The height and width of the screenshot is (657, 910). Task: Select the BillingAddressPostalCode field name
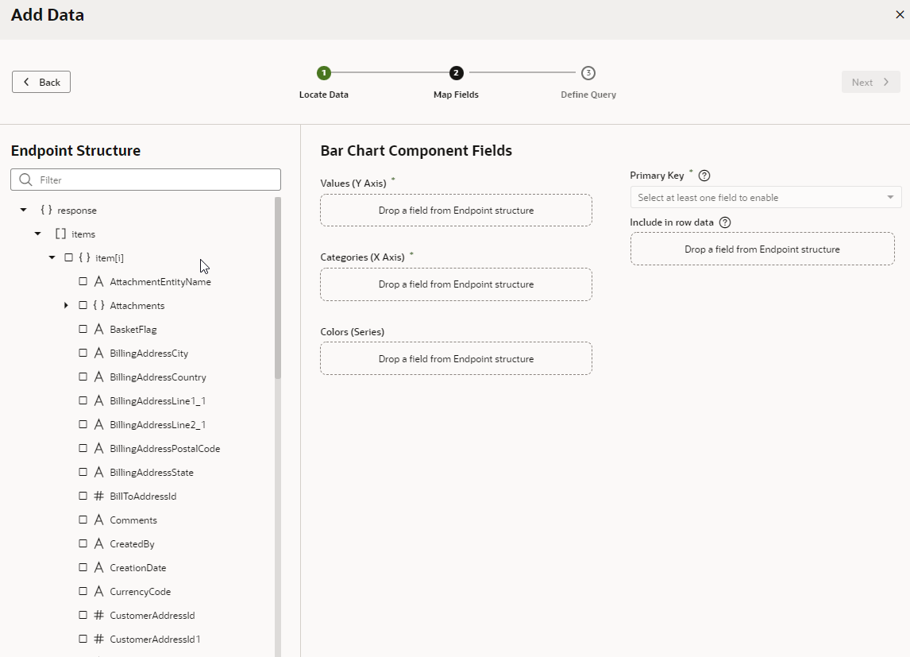click(x=165, y=449)
